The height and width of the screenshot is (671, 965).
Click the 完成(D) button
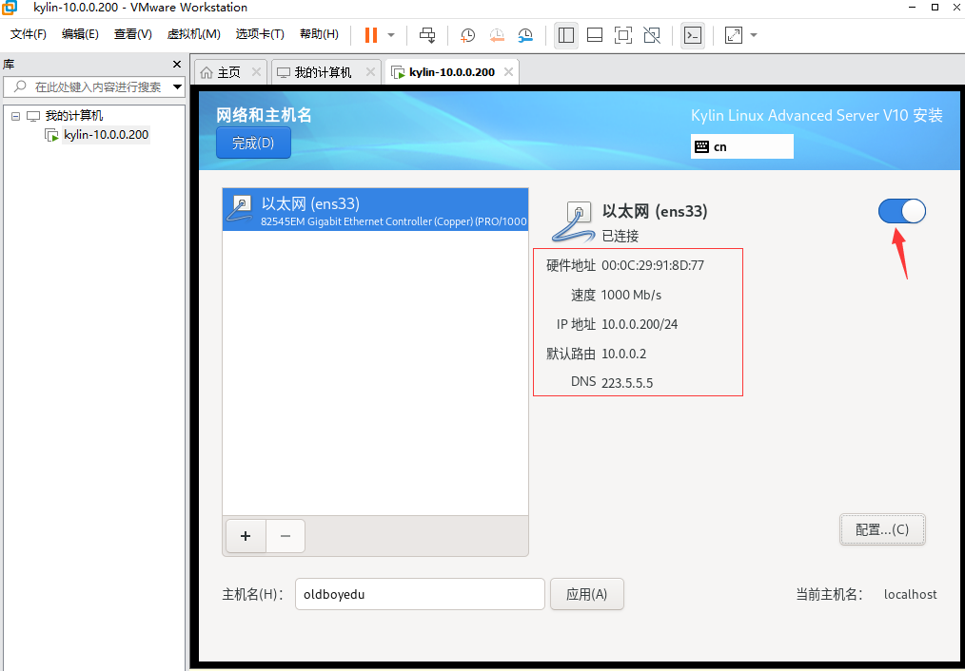click(x=253, y=144)
